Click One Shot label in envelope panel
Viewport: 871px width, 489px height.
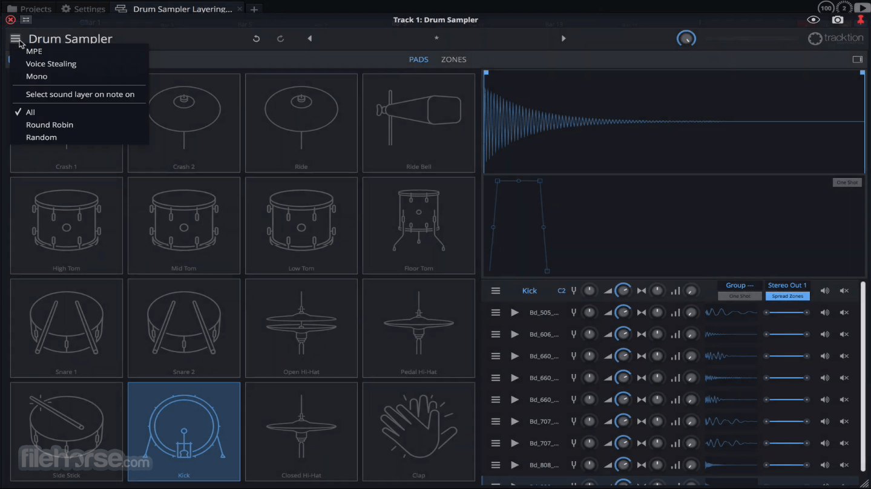pos(847,182)
